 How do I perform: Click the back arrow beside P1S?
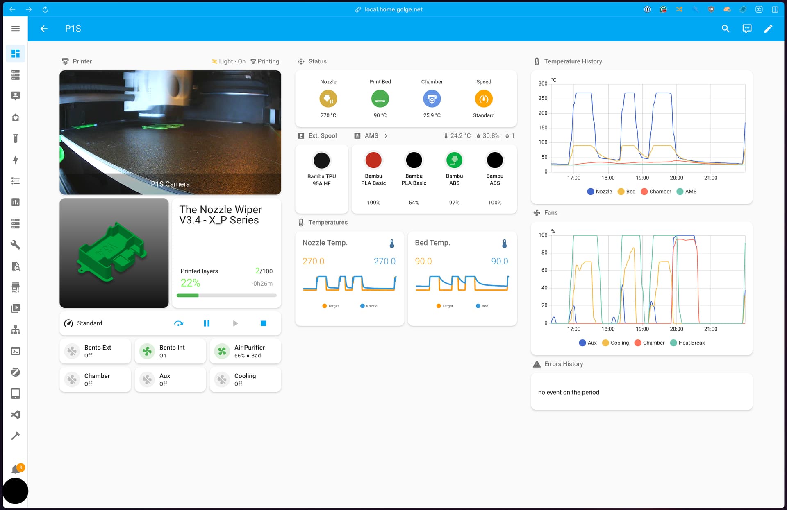pyautogui.click(x=44, y=29)
